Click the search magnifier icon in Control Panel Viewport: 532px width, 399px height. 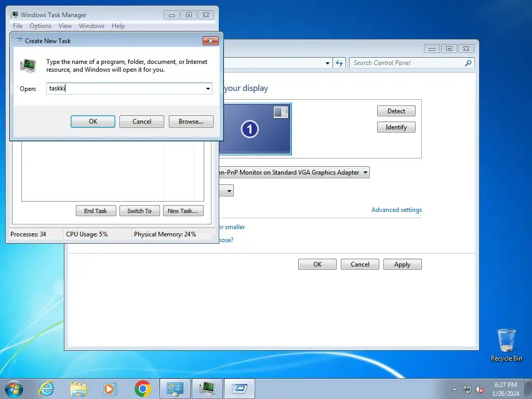468,63
